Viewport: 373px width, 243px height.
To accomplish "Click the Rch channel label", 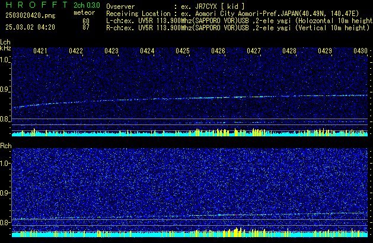I will (x=6, y=146).
